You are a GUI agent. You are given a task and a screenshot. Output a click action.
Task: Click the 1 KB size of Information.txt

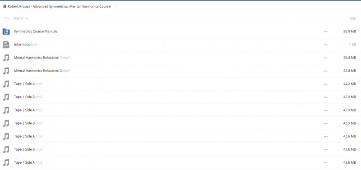click(x=352, y=45)
